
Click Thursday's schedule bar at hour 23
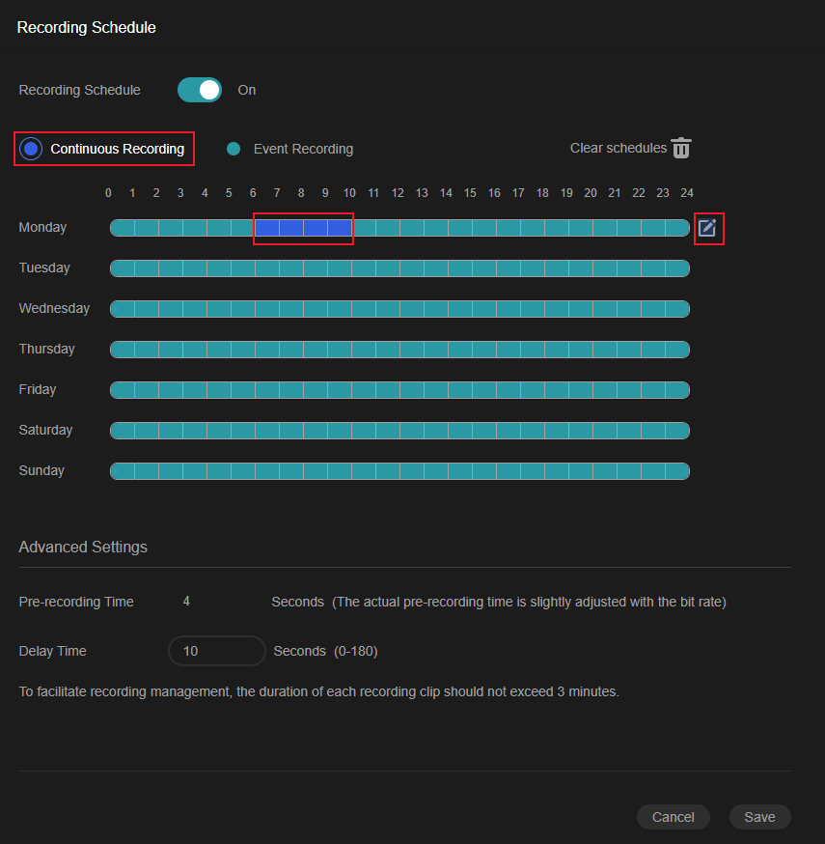(677, 350)
